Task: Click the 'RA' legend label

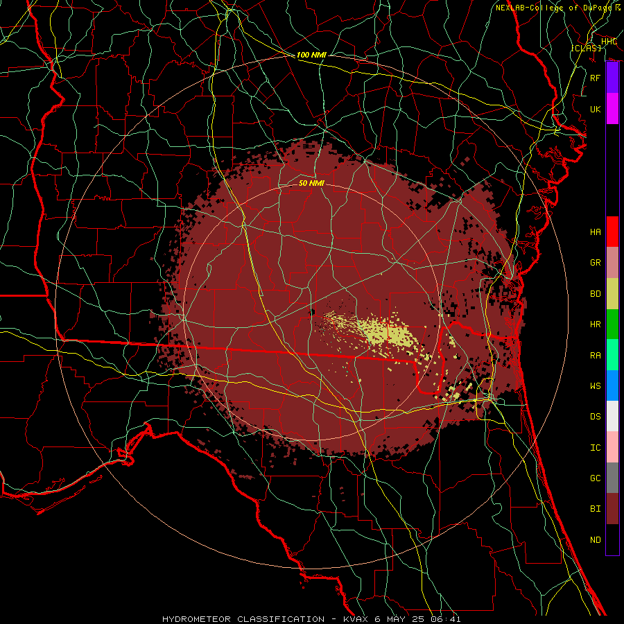Action: (x=595, y=355)
